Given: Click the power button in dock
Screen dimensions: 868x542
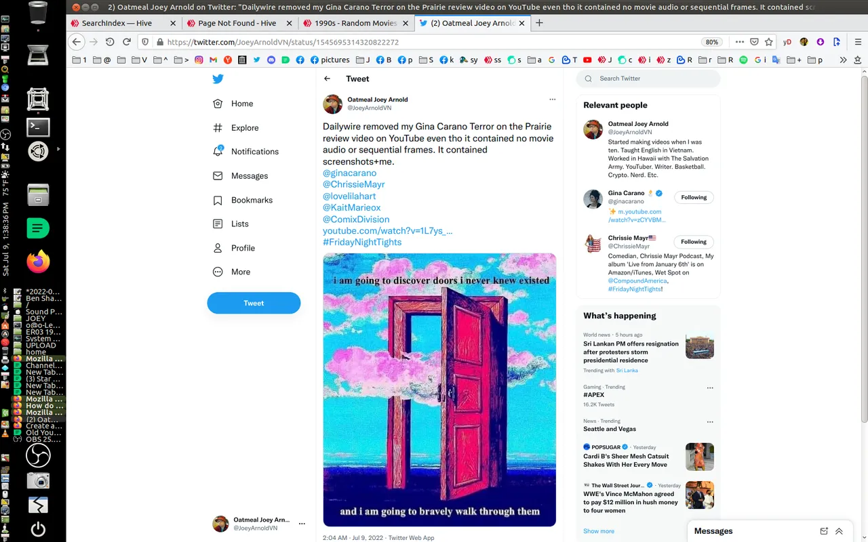Looking at the screenshot, I should point(38,529).
